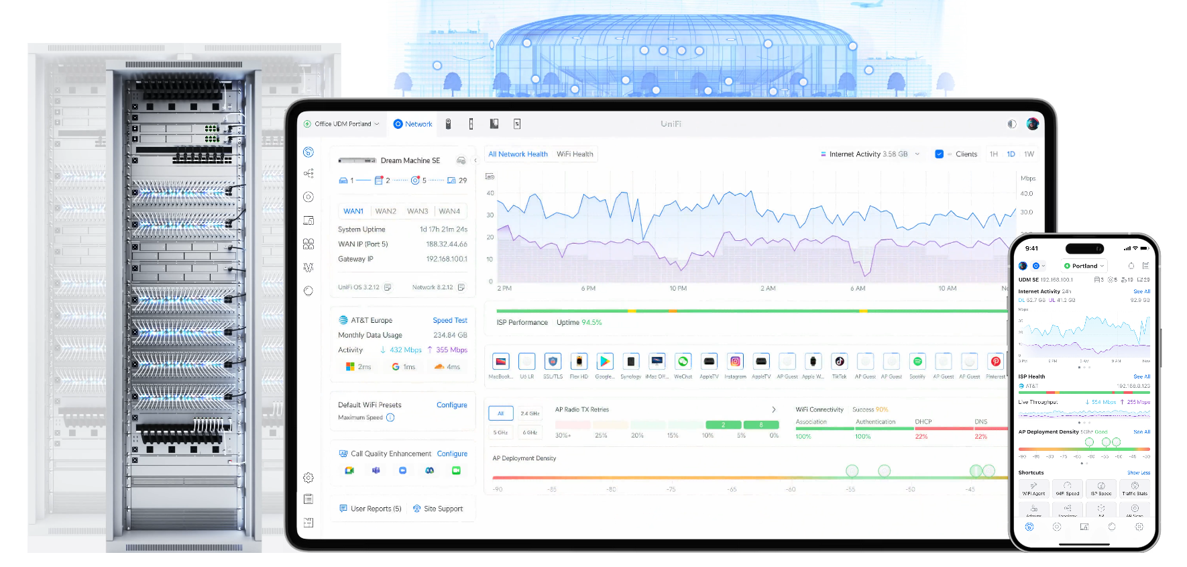This screenshot has height=567, width=1187.
Task: Click the TikTok client icon
Action: coord(839,362)
